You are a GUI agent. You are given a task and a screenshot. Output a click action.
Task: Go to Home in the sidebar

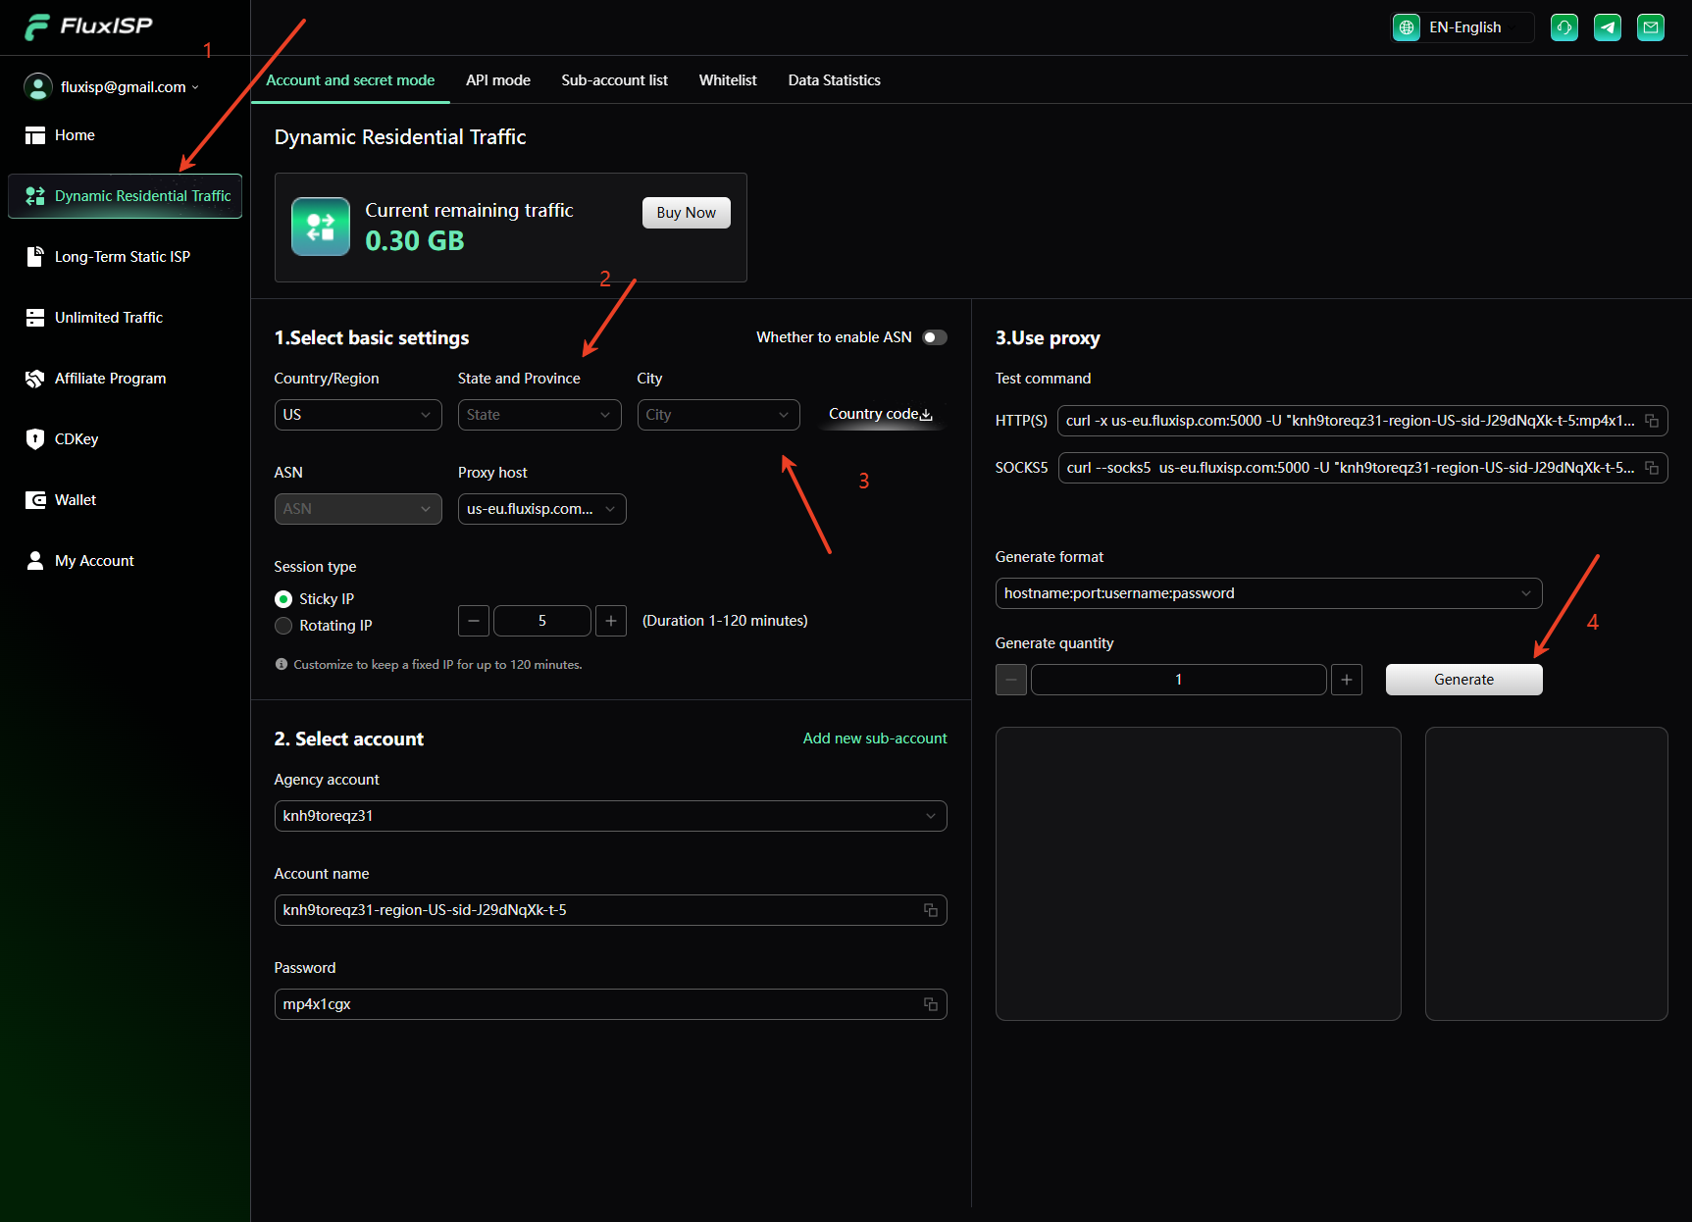[x=75, y=135]
